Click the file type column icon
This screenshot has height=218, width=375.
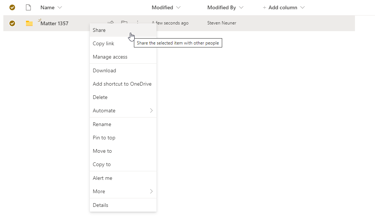(x=29, y=8)
